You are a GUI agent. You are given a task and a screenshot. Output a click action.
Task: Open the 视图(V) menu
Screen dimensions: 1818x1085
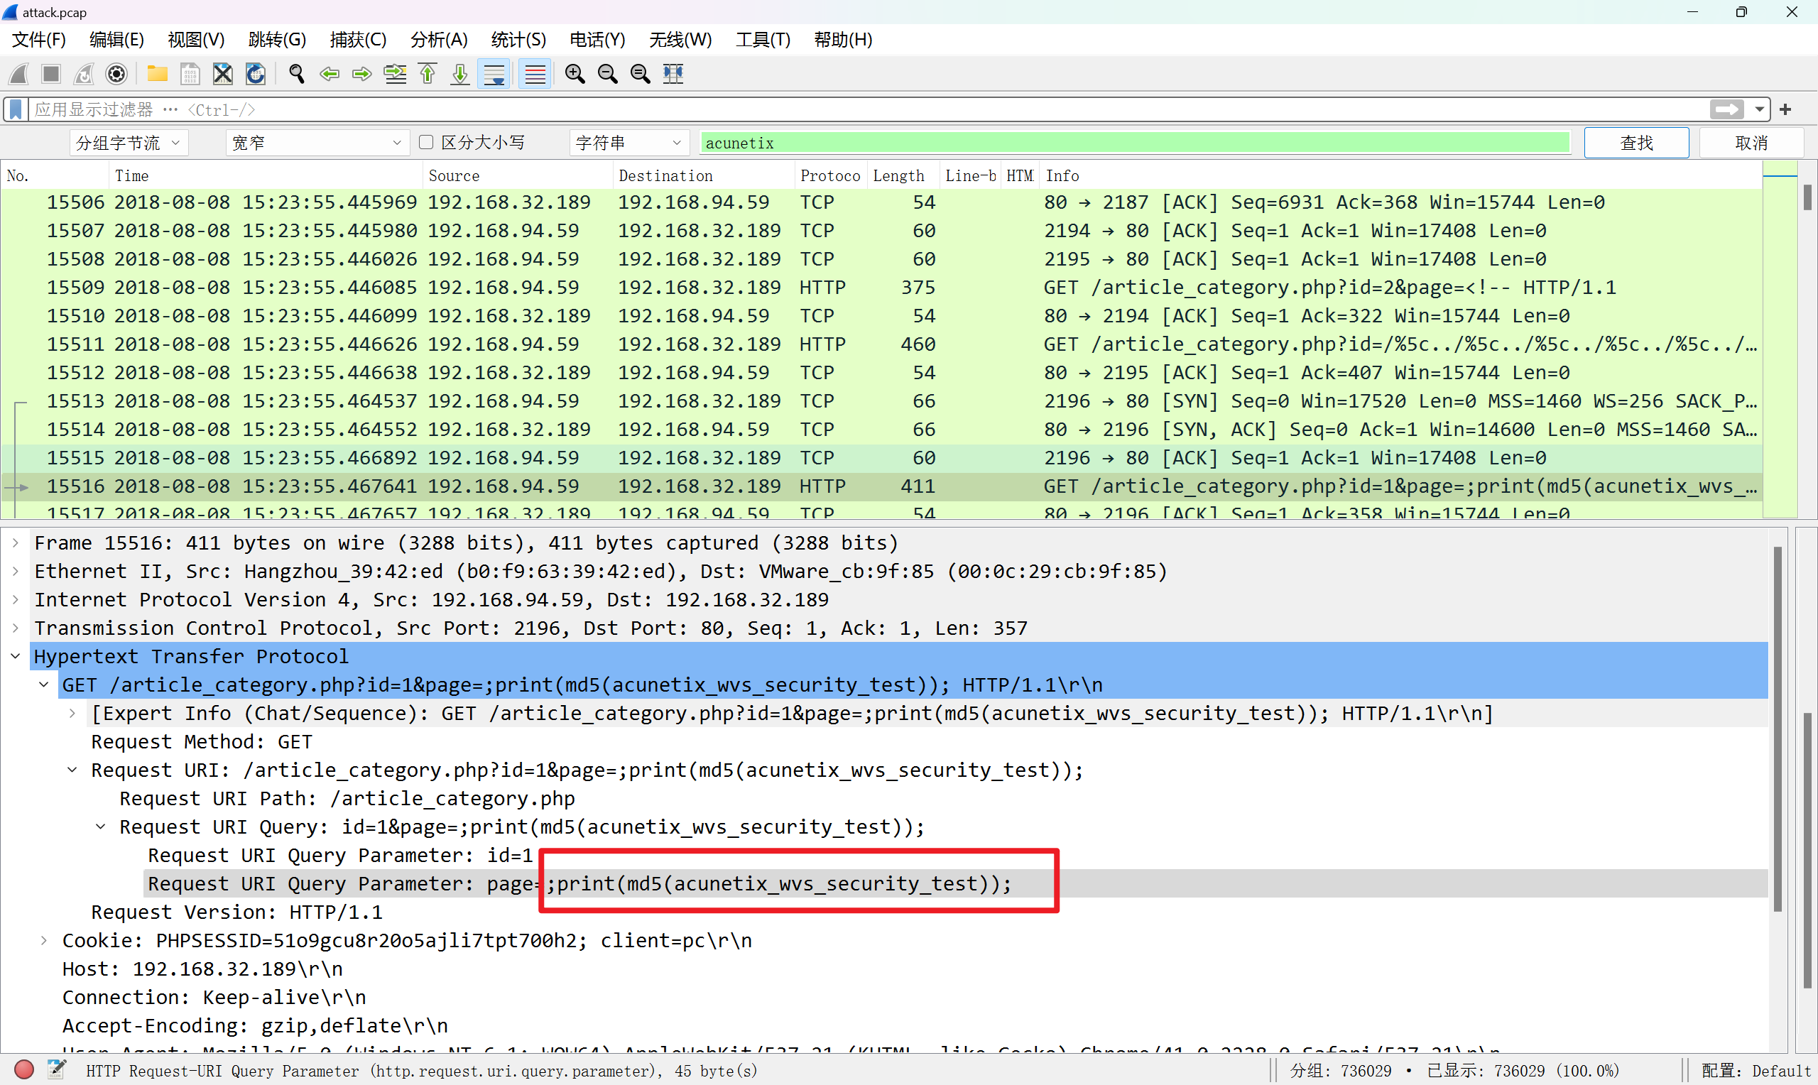(x=196, y=40)
